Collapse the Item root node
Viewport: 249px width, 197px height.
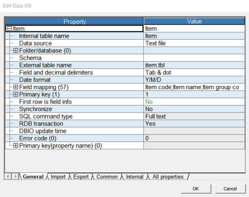[x=9, y=29]
